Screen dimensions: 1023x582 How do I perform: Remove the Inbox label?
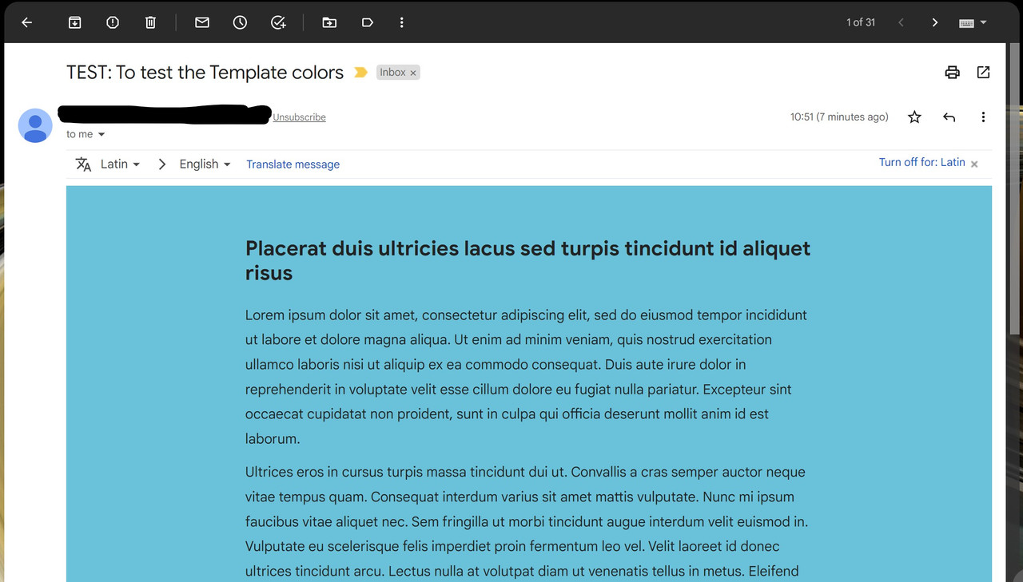tap(414, 72)
